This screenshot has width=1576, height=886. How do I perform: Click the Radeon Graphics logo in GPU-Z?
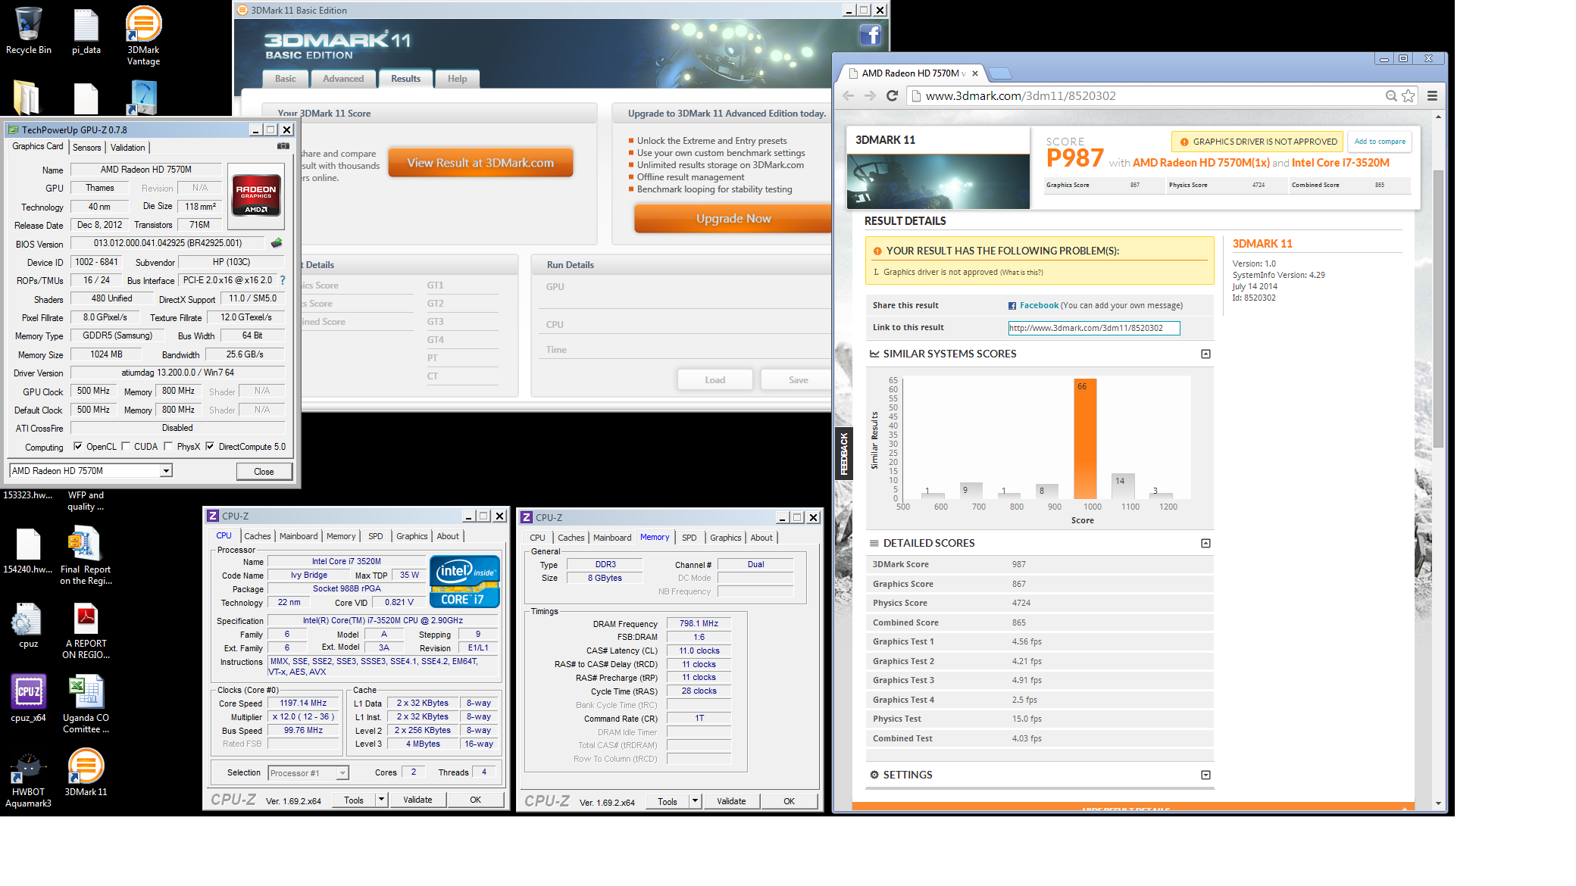point(256,196)
